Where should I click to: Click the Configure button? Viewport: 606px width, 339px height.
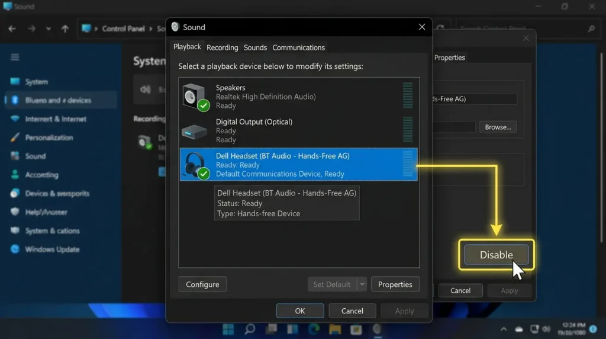coord(202,284)
